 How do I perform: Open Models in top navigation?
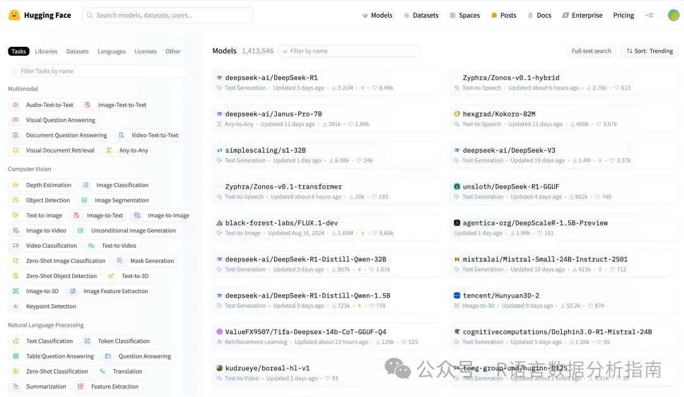tap(377, 15)
